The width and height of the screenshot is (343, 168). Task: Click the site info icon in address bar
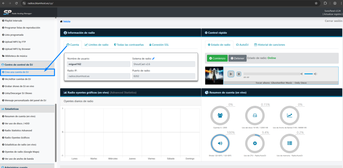[x=24, y=3]
